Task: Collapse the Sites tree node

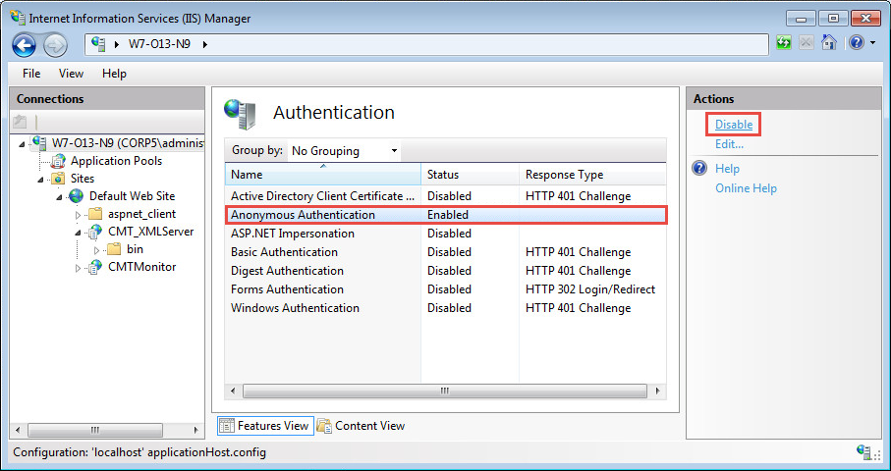Action: [x=41, y=179]
